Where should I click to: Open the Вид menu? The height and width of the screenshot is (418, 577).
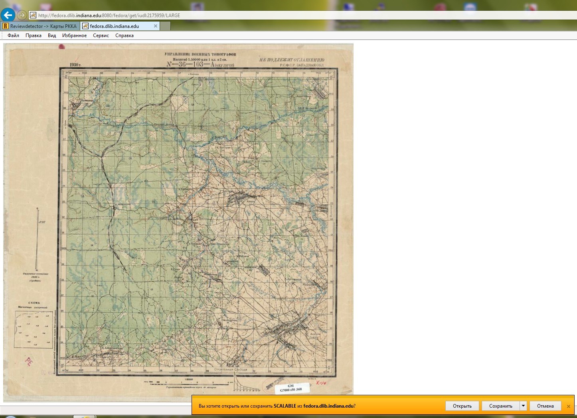(52, 35)
